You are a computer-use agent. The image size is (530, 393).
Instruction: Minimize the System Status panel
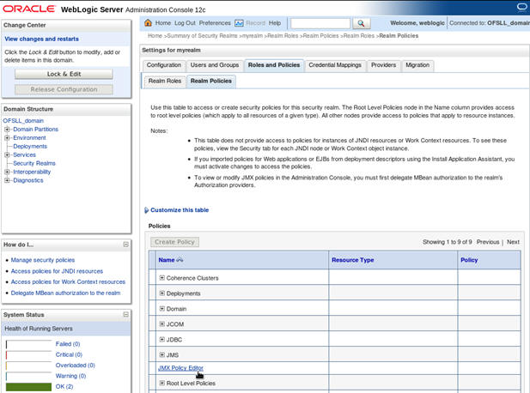point(125,314)
